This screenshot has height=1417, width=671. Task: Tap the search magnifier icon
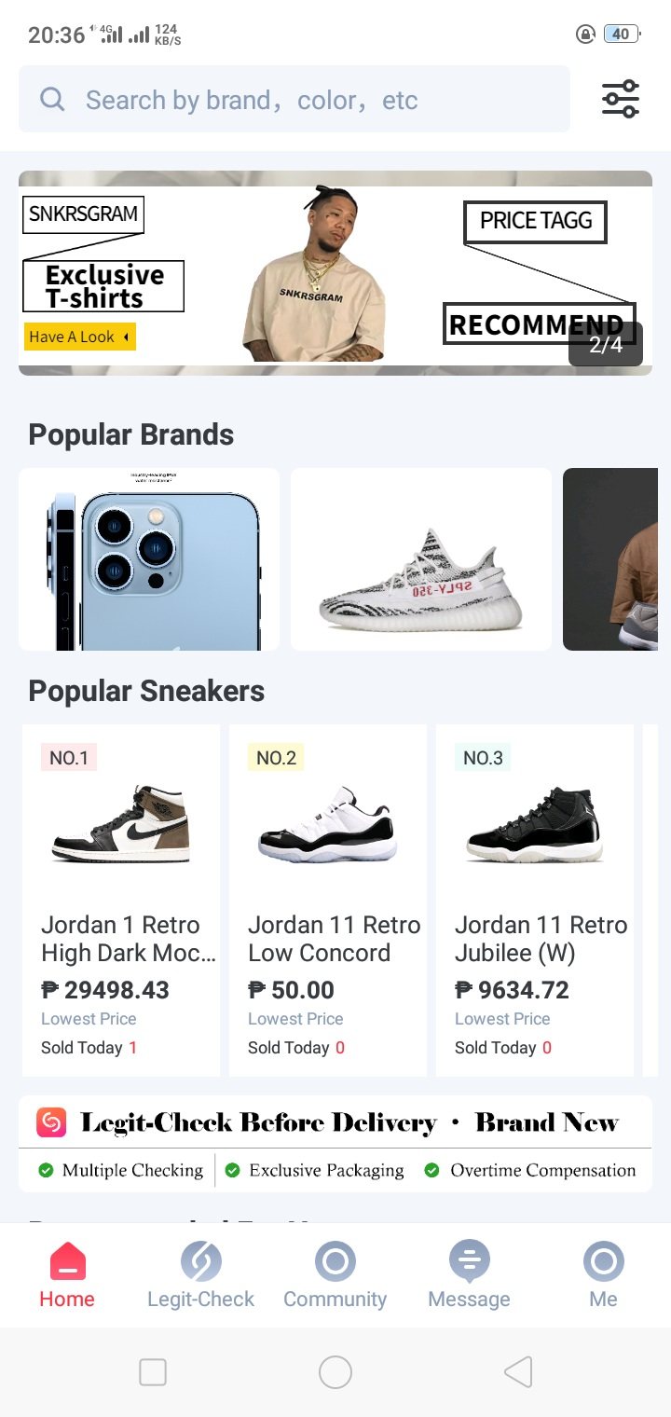pyautogui.click(x=52, y=100)
